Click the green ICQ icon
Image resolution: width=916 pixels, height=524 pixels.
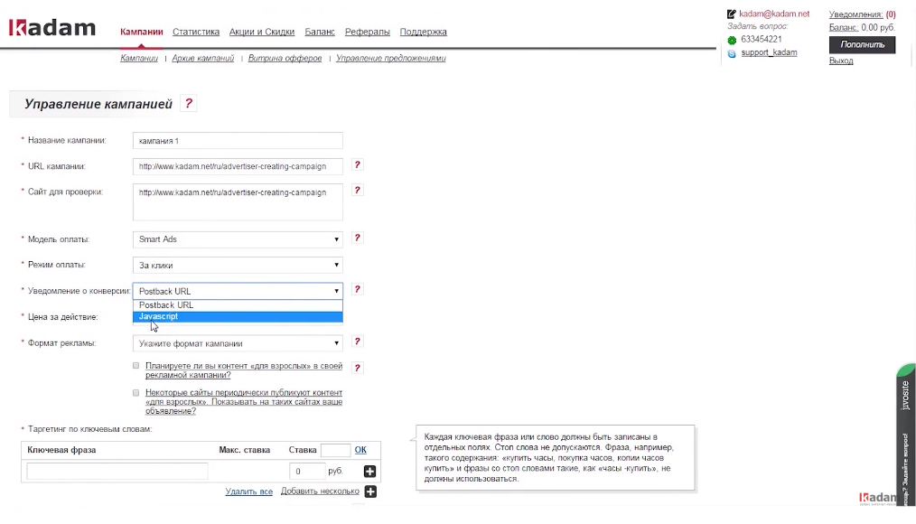click(x=732, y=41)
